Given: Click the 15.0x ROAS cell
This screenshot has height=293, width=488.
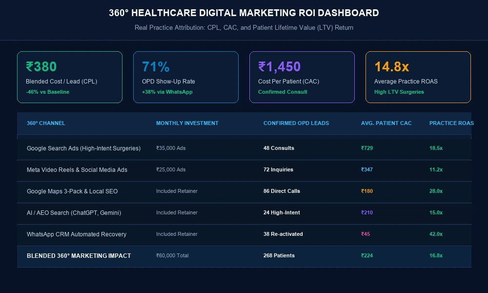Looking at the screenshot, I should coord(436,212).
